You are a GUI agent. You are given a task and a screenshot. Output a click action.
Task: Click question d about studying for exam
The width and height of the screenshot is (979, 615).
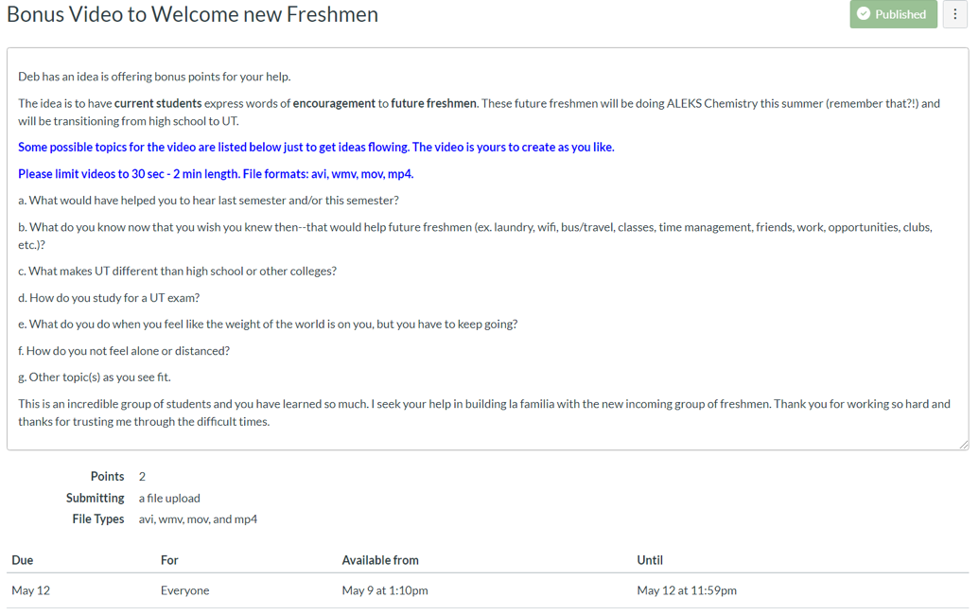tap(109, 298)
